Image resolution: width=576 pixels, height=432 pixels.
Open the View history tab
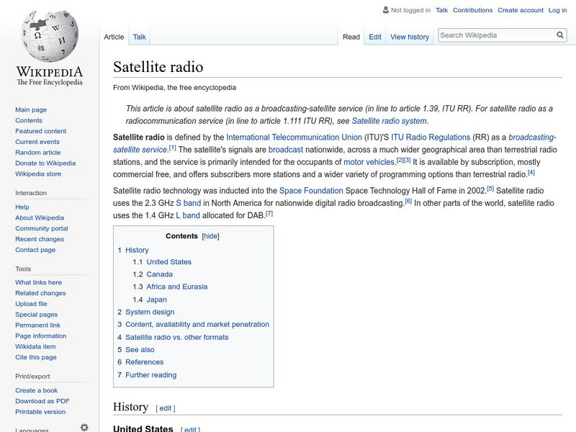410,37
